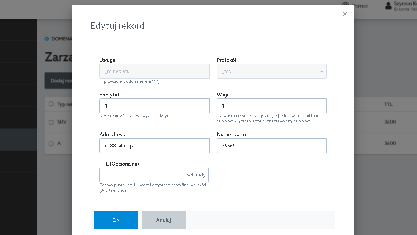Check the SRV record row checkbox
417x235 pixels.
pos(51,122)
